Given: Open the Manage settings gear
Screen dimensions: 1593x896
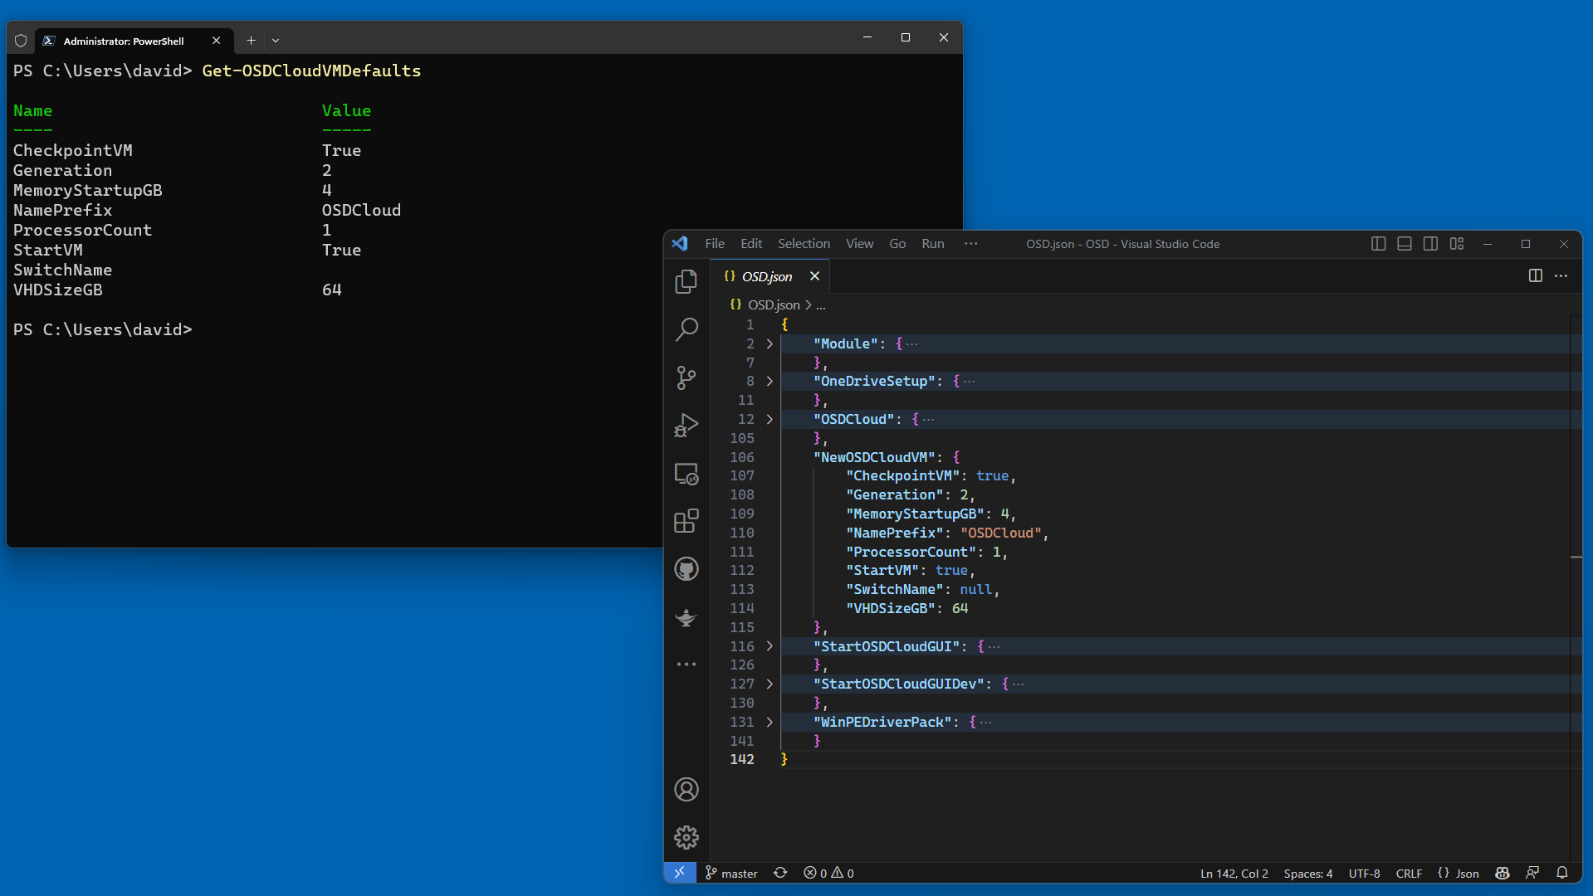Looking at the screenshot, I should click(x=686, y=837).
